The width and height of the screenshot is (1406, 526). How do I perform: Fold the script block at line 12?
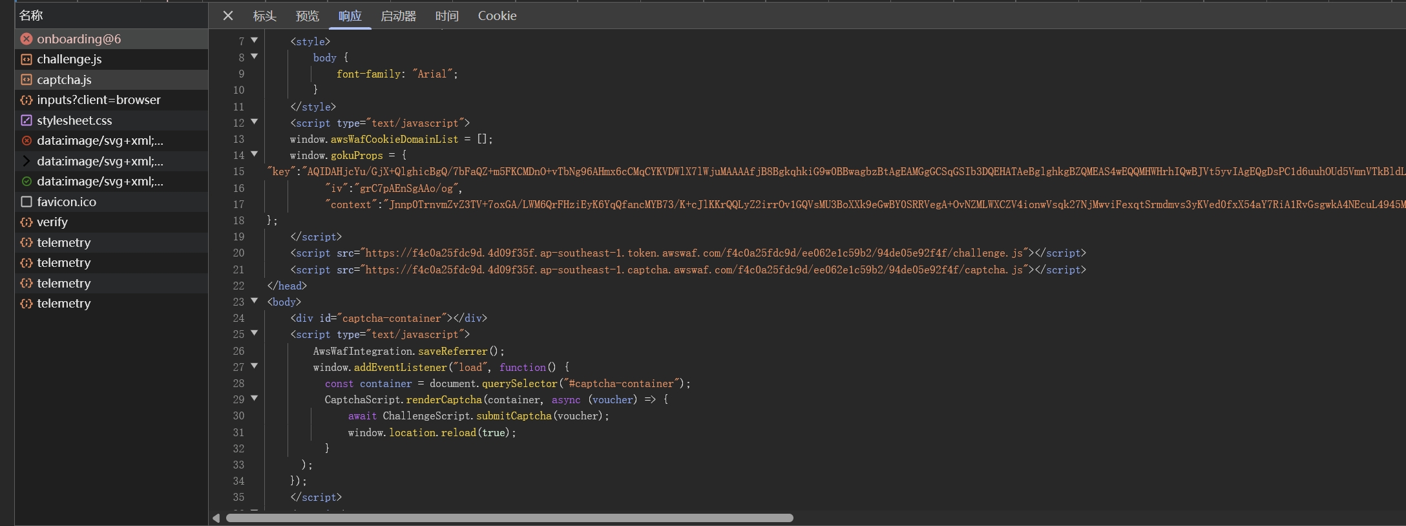click(x=255, y=121)
